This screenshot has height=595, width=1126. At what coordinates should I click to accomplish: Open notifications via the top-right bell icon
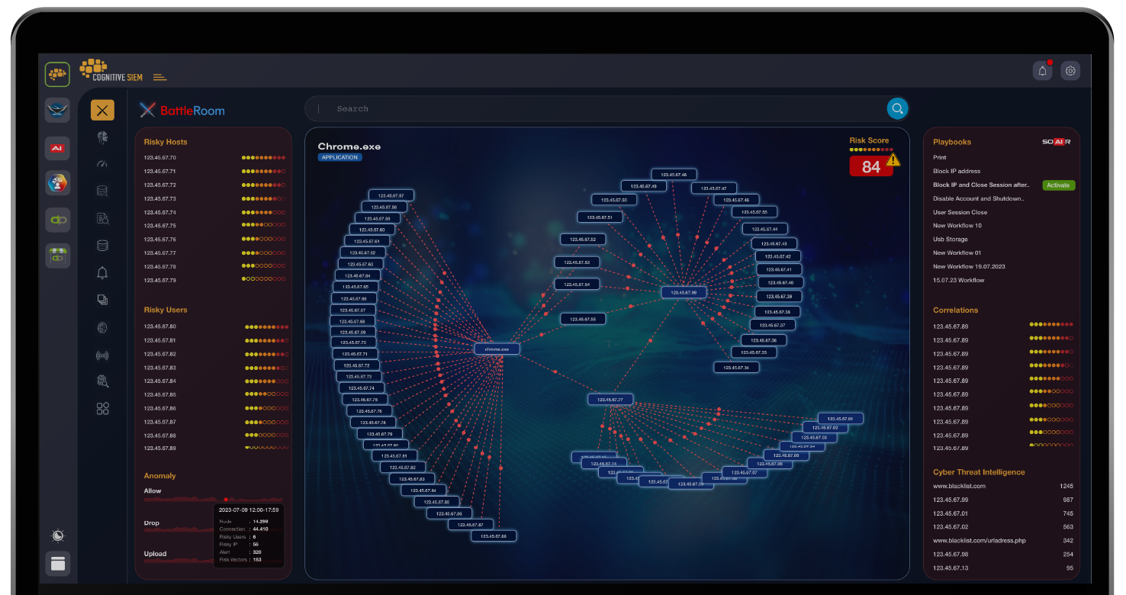pyautogui.click(x=1042, y=70)
